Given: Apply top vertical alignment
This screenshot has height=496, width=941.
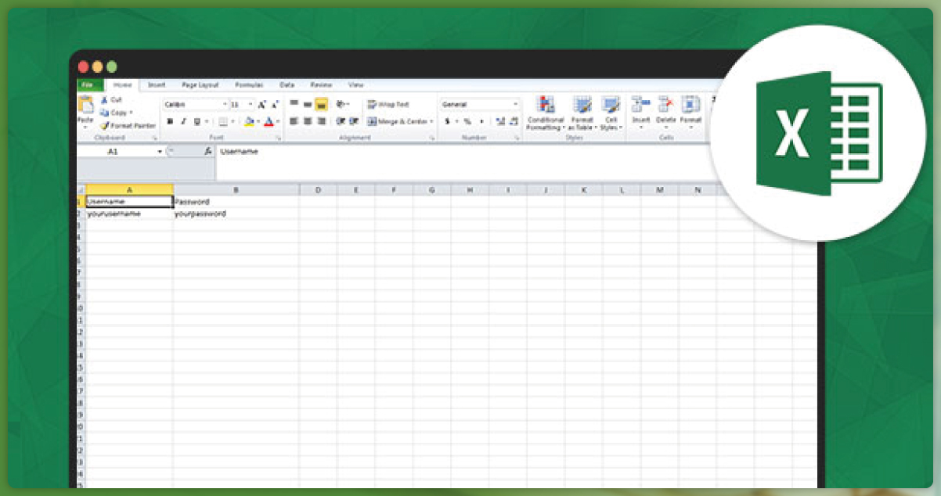Looking at the screenshot, I should [294, 104].
